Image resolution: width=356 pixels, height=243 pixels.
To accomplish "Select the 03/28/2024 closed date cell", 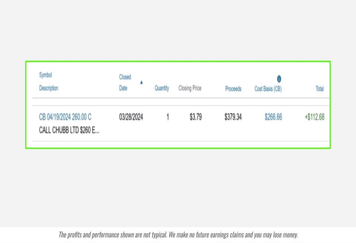I will coord(131,117).
